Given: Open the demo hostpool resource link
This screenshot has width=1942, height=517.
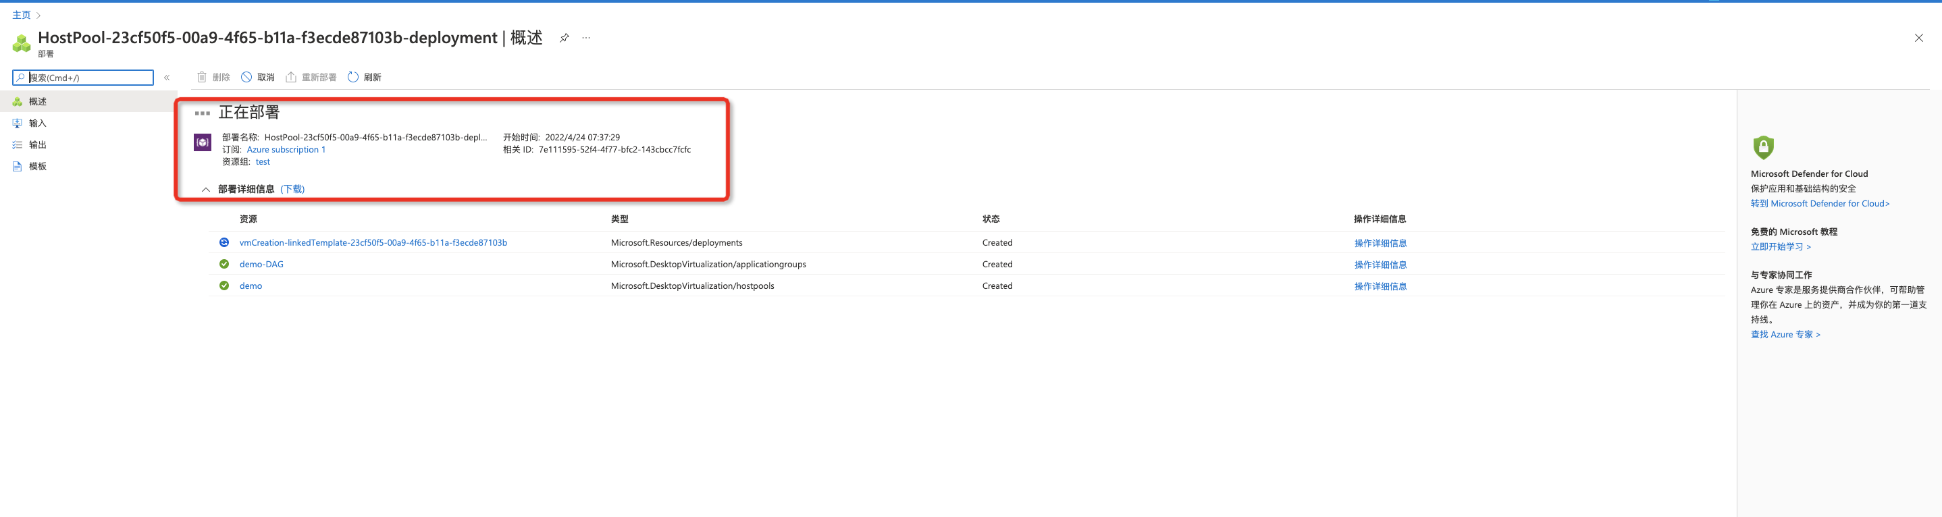Looking at the screenshot, I should [x=251, y=285].
